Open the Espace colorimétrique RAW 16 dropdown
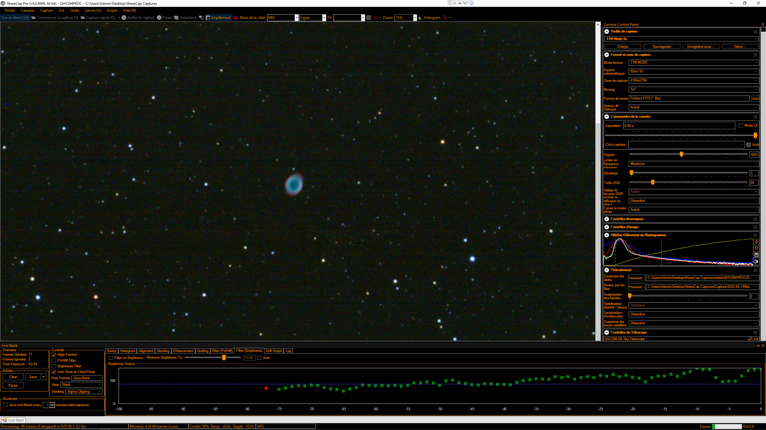 pos(694,71)
